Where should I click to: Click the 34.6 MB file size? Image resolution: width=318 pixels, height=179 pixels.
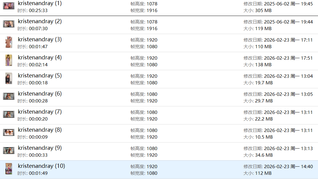pyautogui.click(x=264, y=155)
